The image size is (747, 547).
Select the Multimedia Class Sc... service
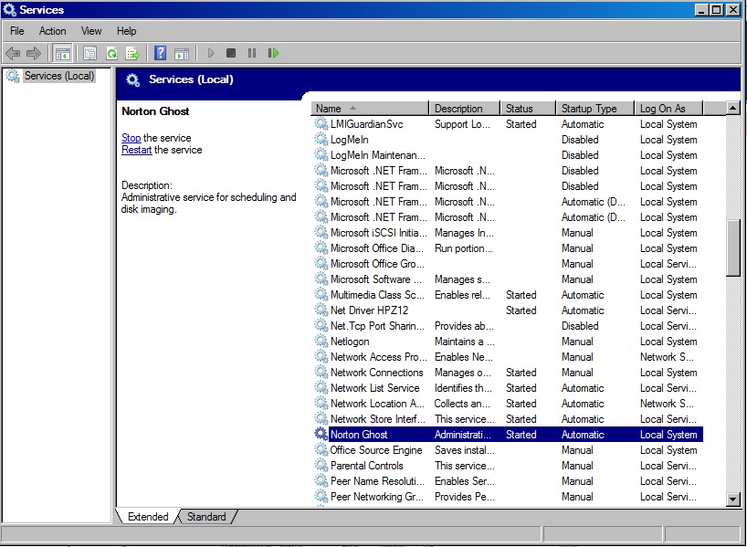509,294
